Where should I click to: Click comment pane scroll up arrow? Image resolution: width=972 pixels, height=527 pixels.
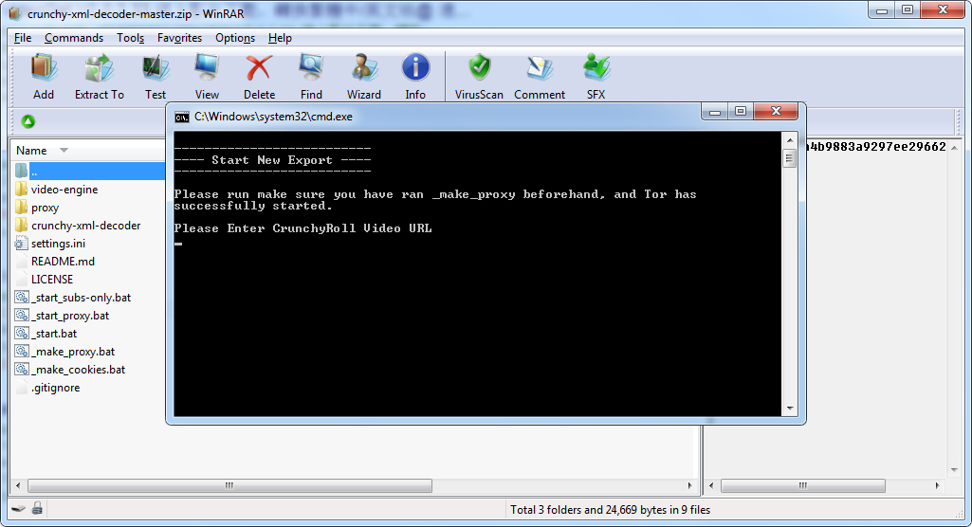(955, 147)
